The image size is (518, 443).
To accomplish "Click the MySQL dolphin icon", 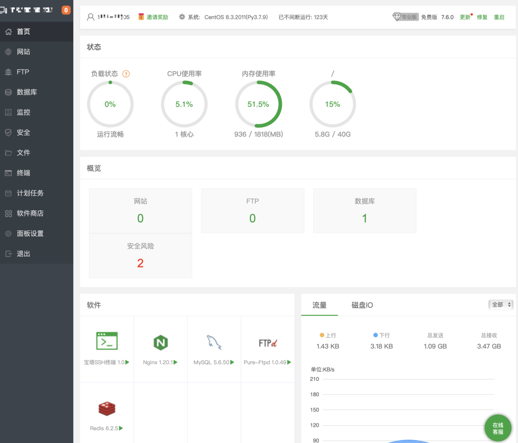I will [x=214, y=342].
